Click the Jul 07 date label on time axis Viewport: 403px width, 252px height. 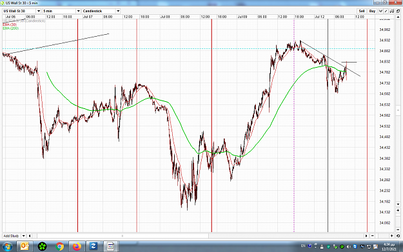[88, 17]
